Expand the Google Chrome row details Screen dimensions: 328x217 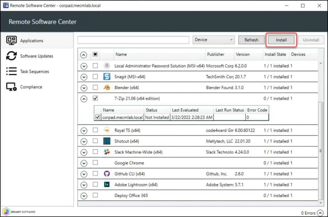click(x=84, y=163)
